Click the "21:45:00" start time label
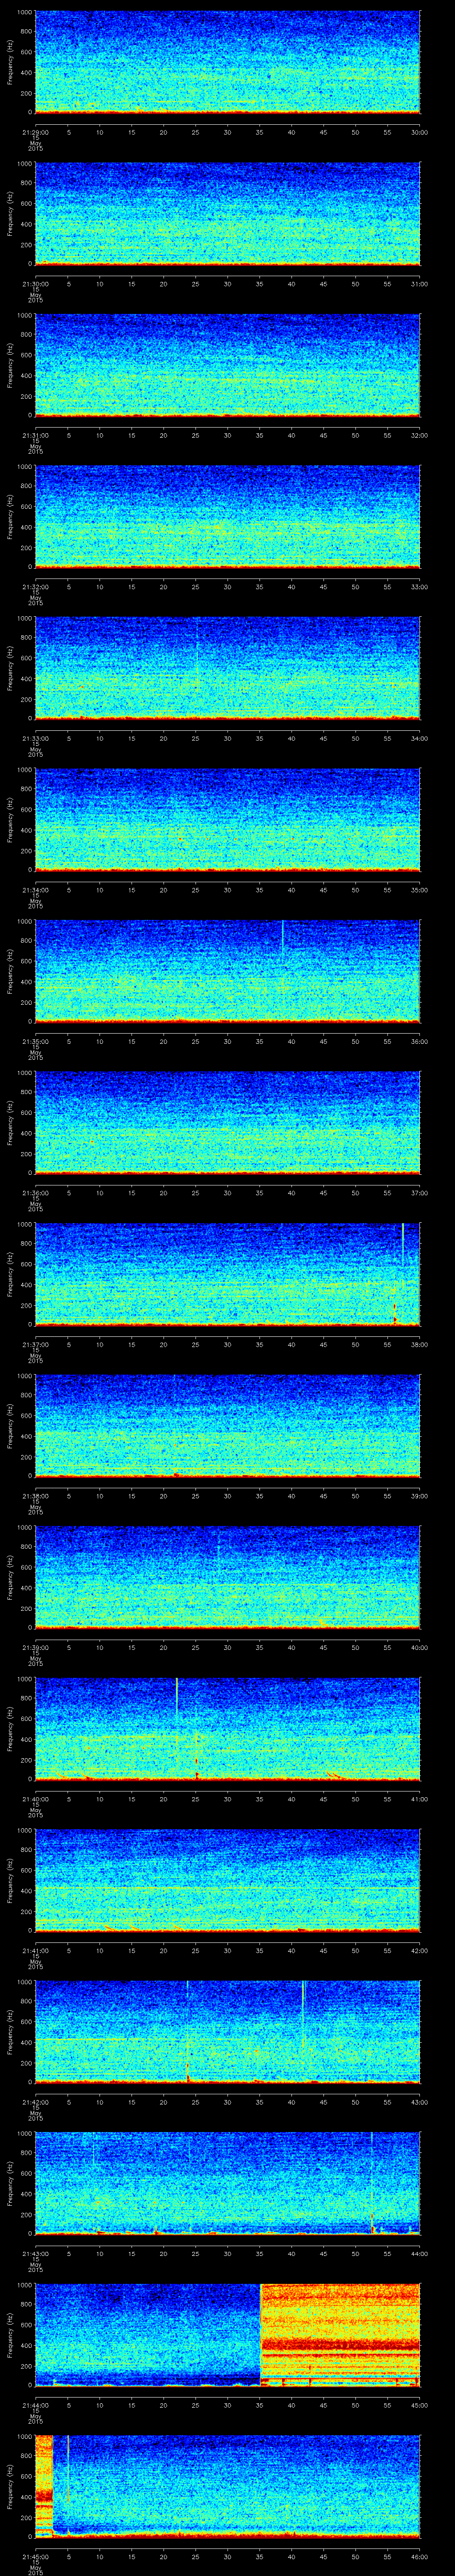455x2576 pixels. point(35,2556)
